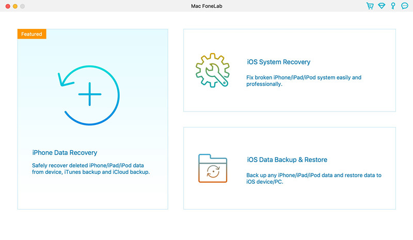This screenshot has width=413, height=240.
Task: Minimize the window with yellow button
Action: click(15, 6)
